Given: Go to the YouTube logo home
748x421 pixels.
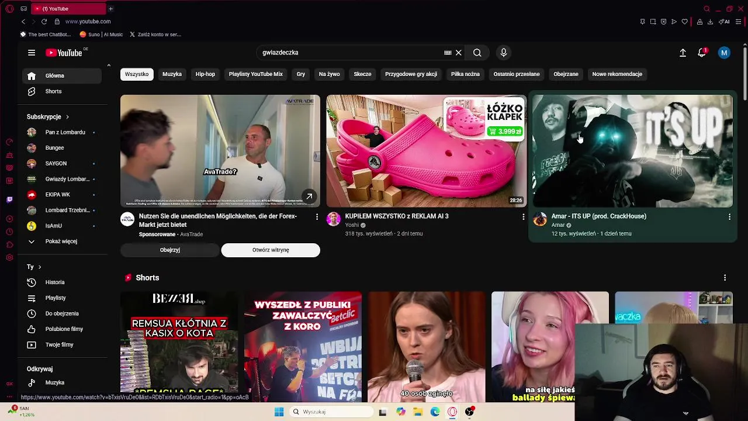Looking at the screenshot, I should click(64, 53).
